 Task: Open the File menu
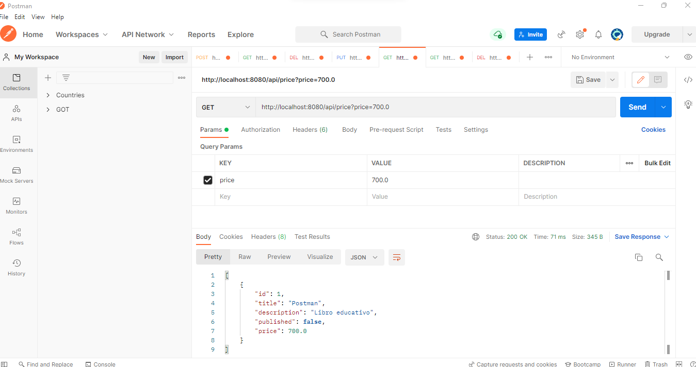[5, 17]
